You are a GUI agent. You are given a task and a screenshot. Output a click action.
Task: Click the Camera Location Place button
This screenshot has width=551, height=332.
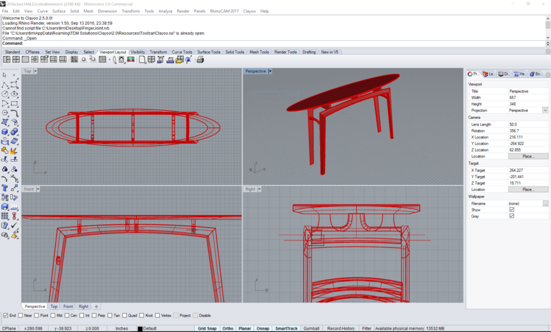point(528,156)
